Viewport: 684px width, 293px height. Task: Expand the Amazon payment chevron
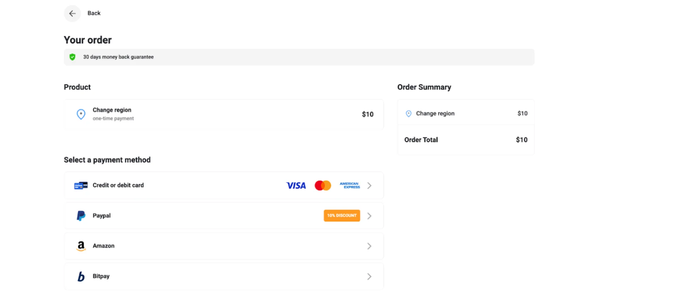pyautogui.click(x=369, y=246)
